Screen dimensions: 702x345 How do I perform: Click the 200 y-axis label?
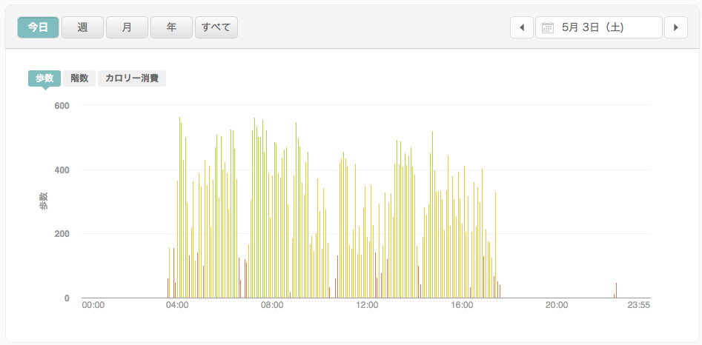pos(62,234)
